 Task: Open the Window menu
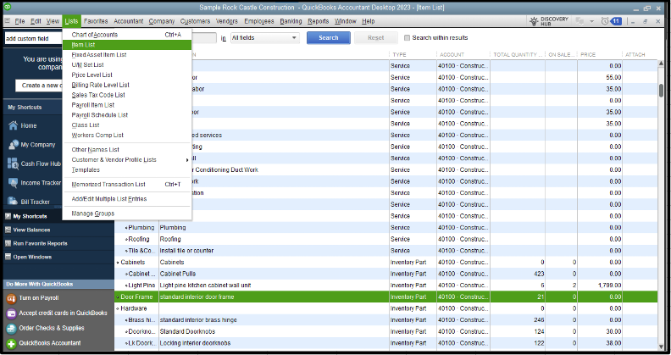tap(346, 21)
